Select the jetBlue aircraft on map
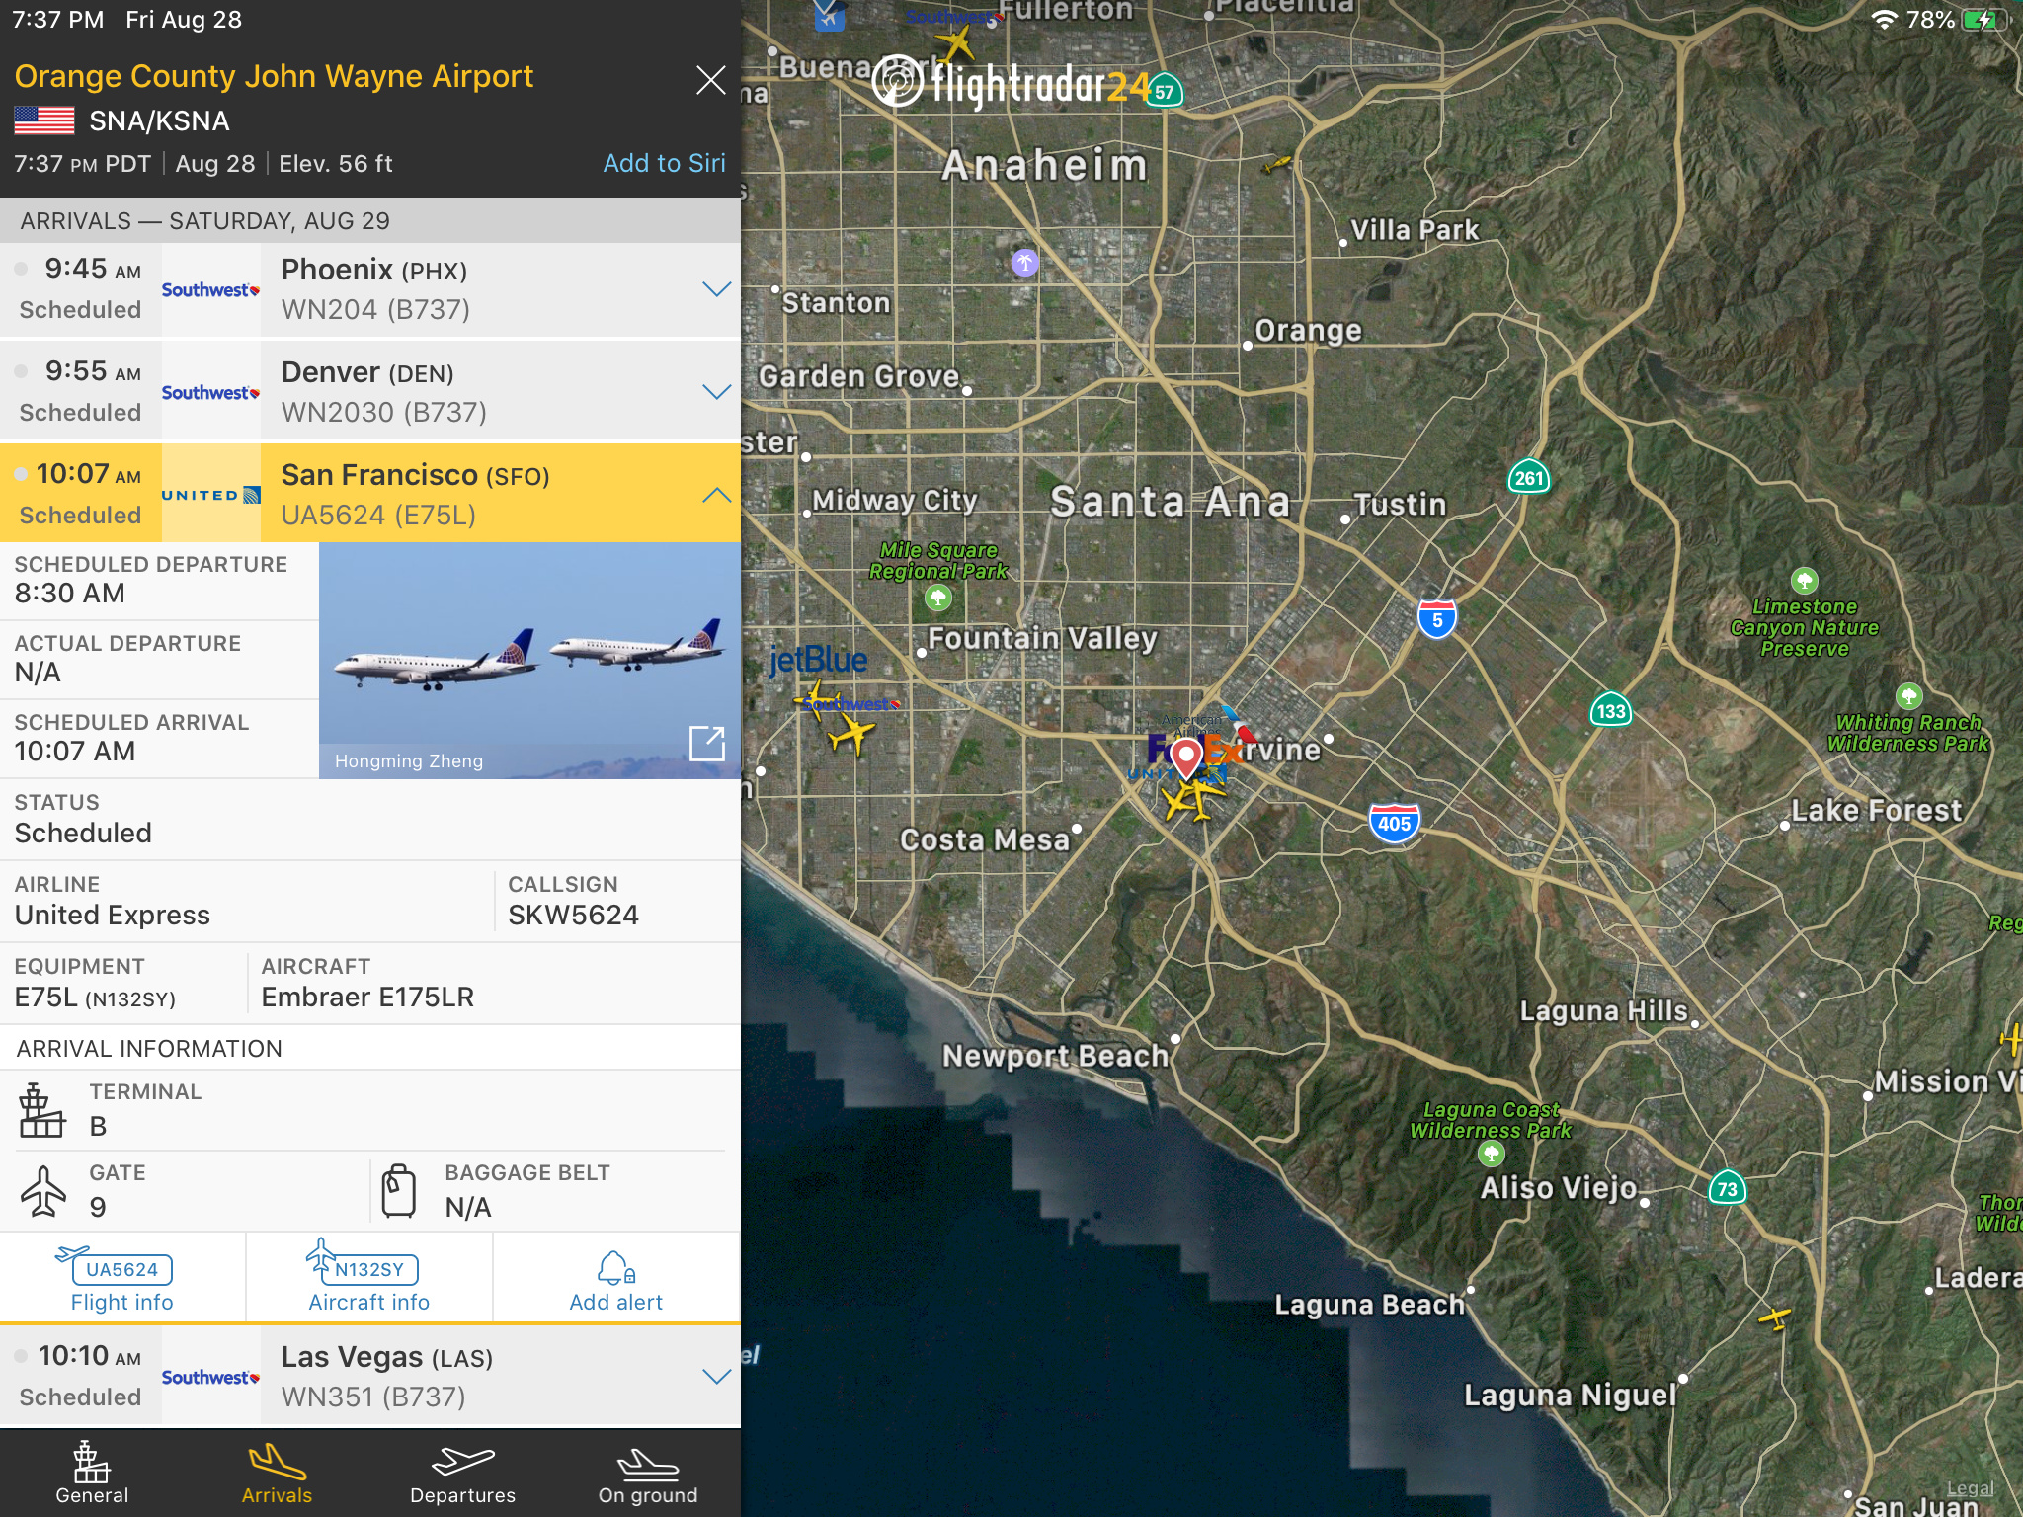This screenshot has width=2023, height=1517. point(816,699)
